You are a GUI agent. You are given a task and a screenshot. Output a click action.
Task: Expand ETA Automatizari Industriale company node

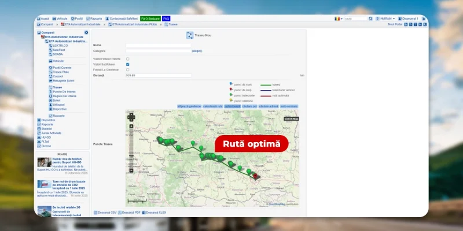62,37
